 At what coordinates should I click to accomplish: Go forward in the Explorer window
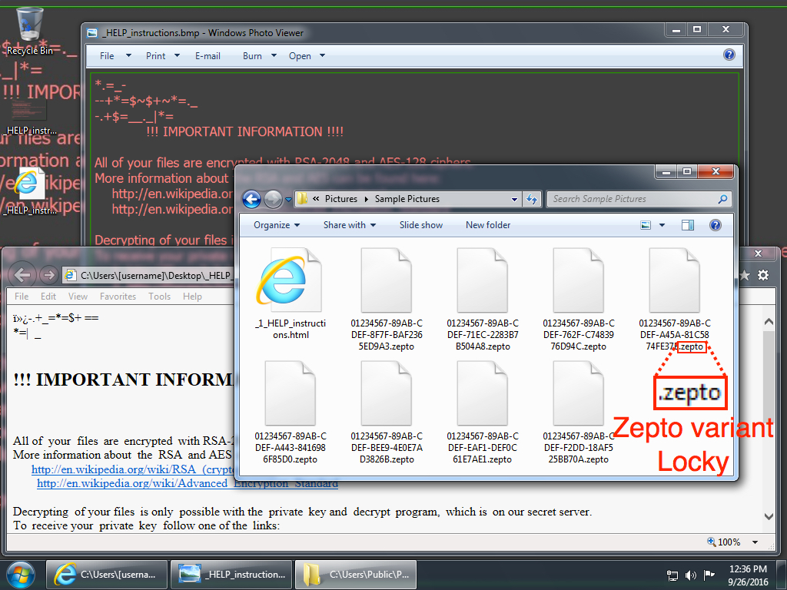273,199
